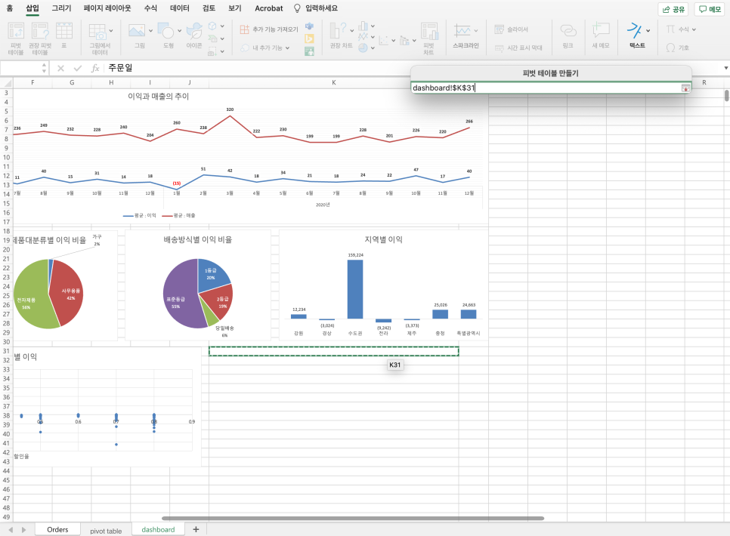Click the column chart insert icon
730x536 pixels.
363,26
